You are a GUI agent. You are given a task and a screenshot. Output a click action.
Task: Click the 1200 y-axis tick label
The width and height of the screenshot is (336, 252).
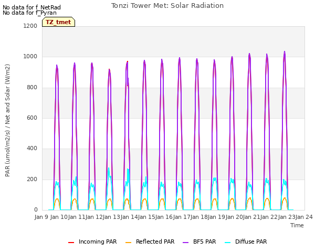click(30, 26)
